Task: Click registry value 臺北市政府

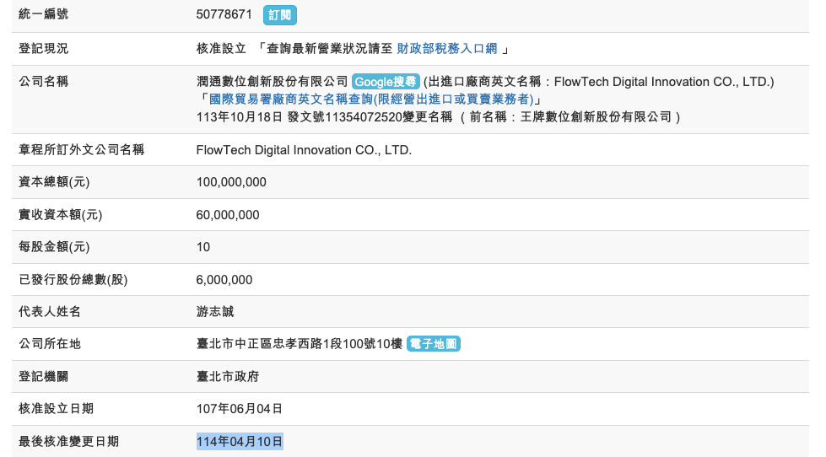Action: click(228, 376)
